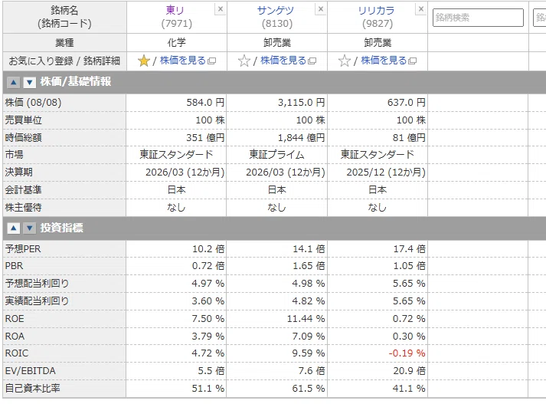Click the 20.9 倍 EV/EBITDA value

pos(410,371)
